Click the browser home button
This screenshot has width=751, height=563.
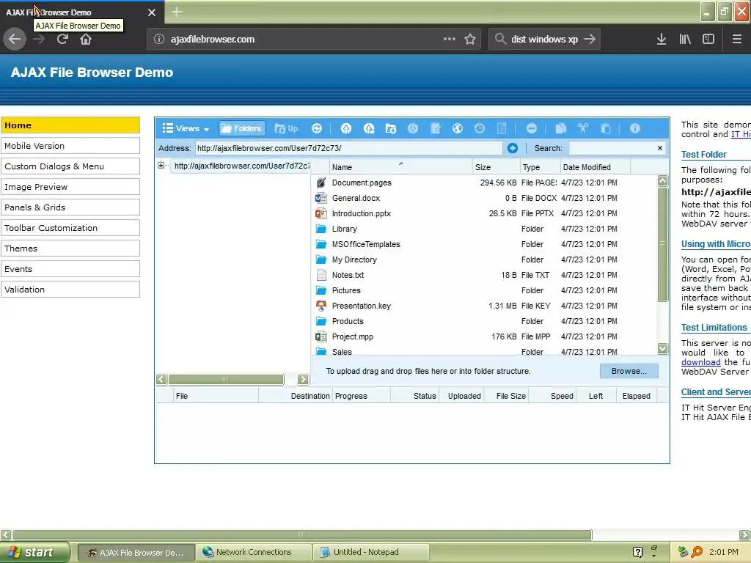pos(86,39)
